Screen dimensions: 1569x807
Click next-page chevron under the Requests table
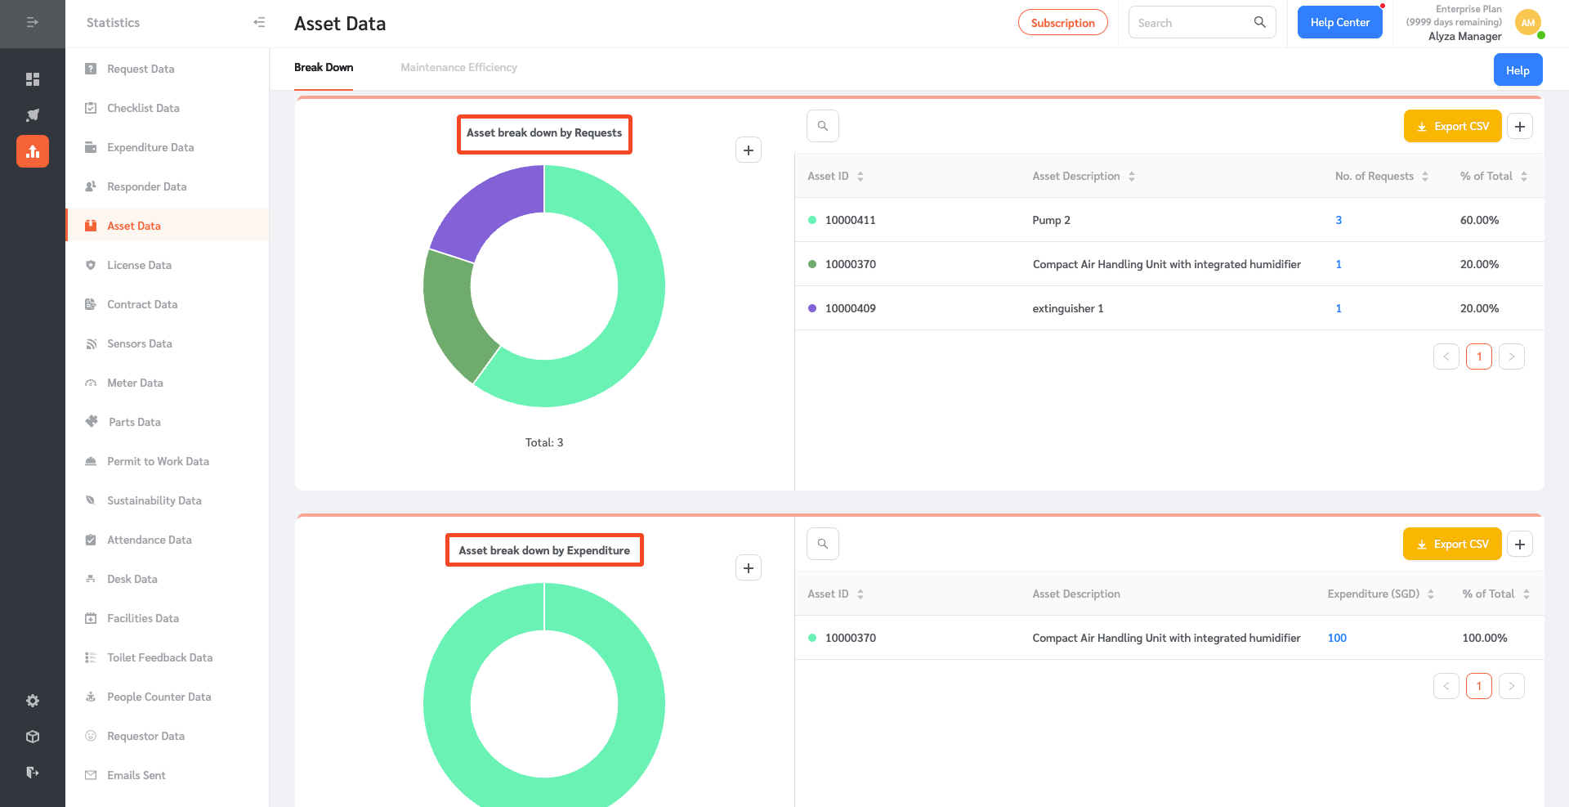pyautogui.click(x=1511, y=356)
